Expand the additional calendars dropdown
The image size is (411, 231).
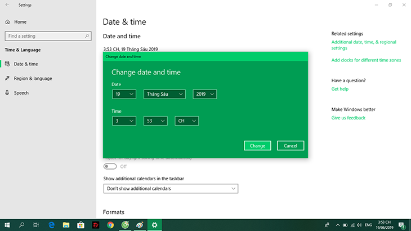tap(171, 189)
